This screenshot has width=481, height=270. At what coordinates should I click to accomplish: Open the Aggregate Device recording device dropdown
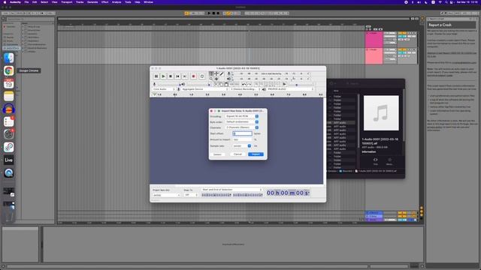[204, 89]
